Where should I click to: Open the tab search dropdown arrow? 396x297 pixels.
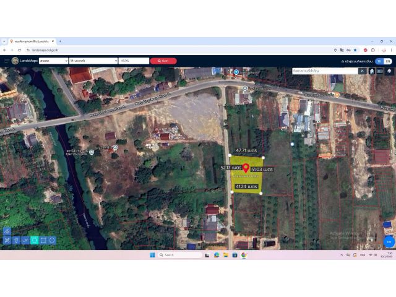pos(4,41)
